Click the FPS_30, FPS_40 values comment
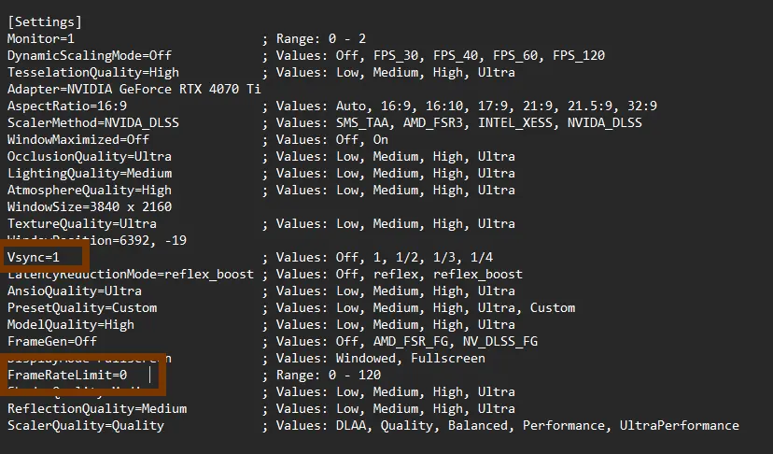The image size is (773, 454). 433,56
